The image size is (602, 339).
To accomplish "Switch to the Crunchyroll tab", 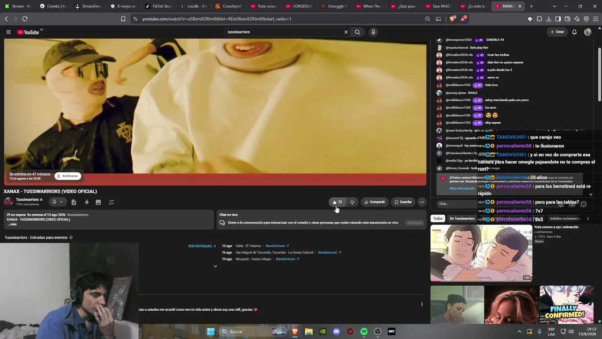I will pyautogui.click(x=229, y=6).
